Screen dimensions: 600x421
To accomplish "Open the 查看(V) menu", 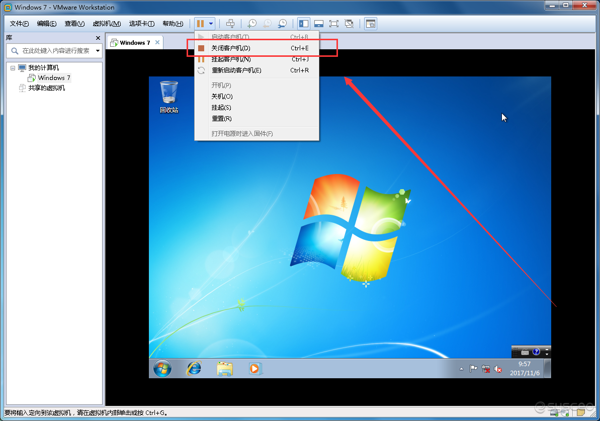I will (74, 24).
